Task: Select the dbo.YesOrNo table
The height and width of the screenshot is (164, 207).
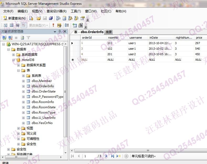Action: (x=42, y=123)
